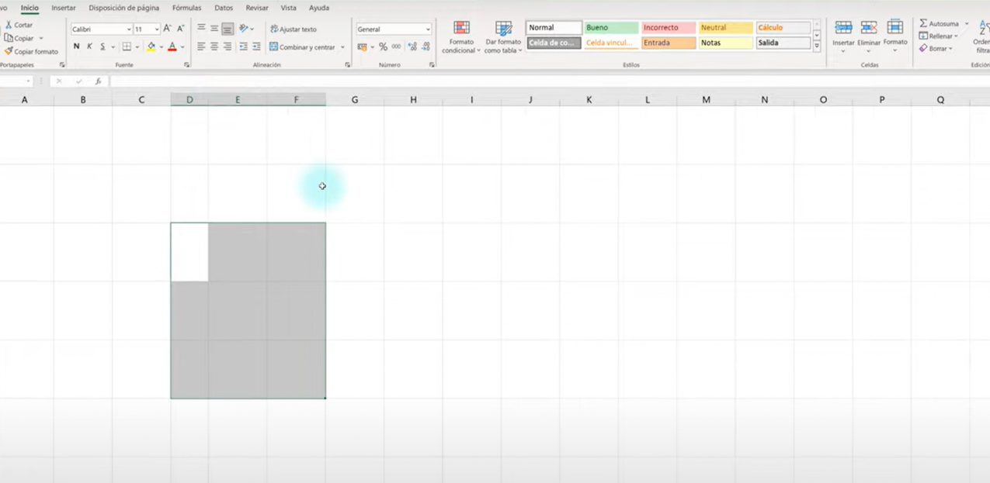
Task: Open the General number format dropdown
Action: [x=428, y=29]
